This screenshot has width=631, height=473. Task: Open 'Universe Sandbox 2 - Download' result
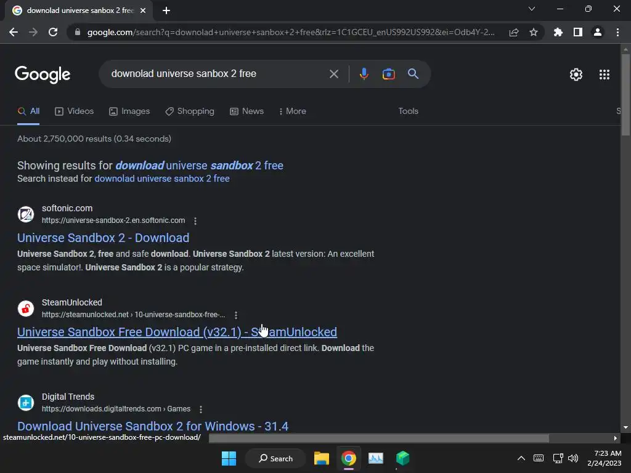click(x=103, y=238)
